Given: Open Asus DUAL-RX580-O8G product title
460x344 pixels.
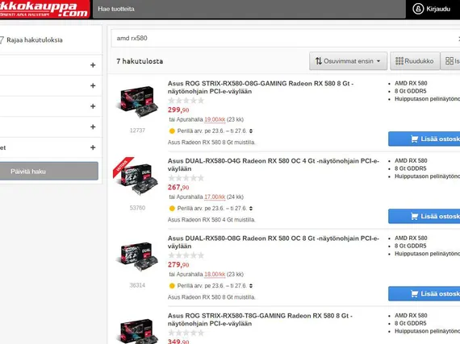Looking at the screenshot, I should click(274, 242).
